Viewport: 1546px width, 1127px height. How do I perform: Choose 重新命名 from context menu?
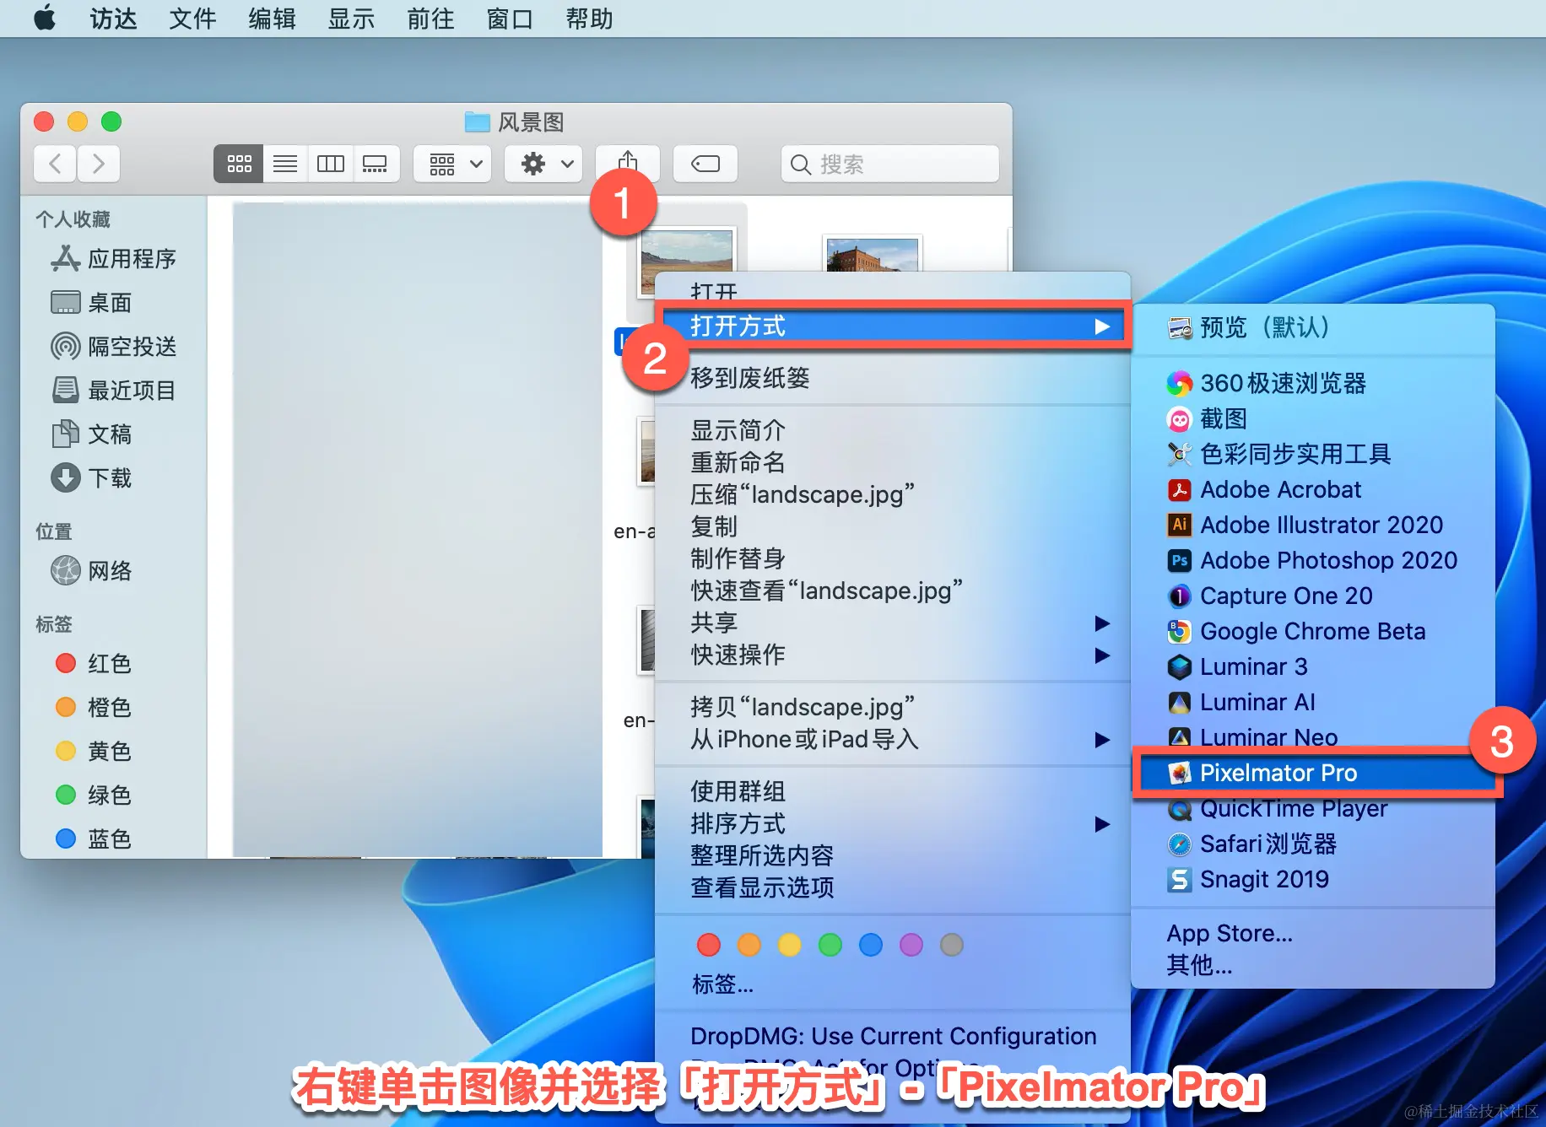coord(893,462)
